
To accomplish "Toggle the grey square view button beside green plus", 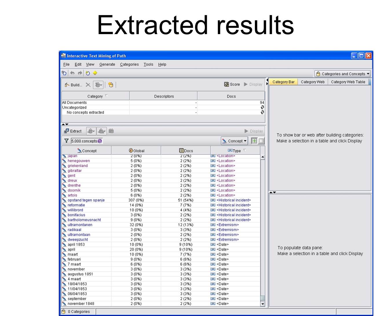I will coord(261,141).
